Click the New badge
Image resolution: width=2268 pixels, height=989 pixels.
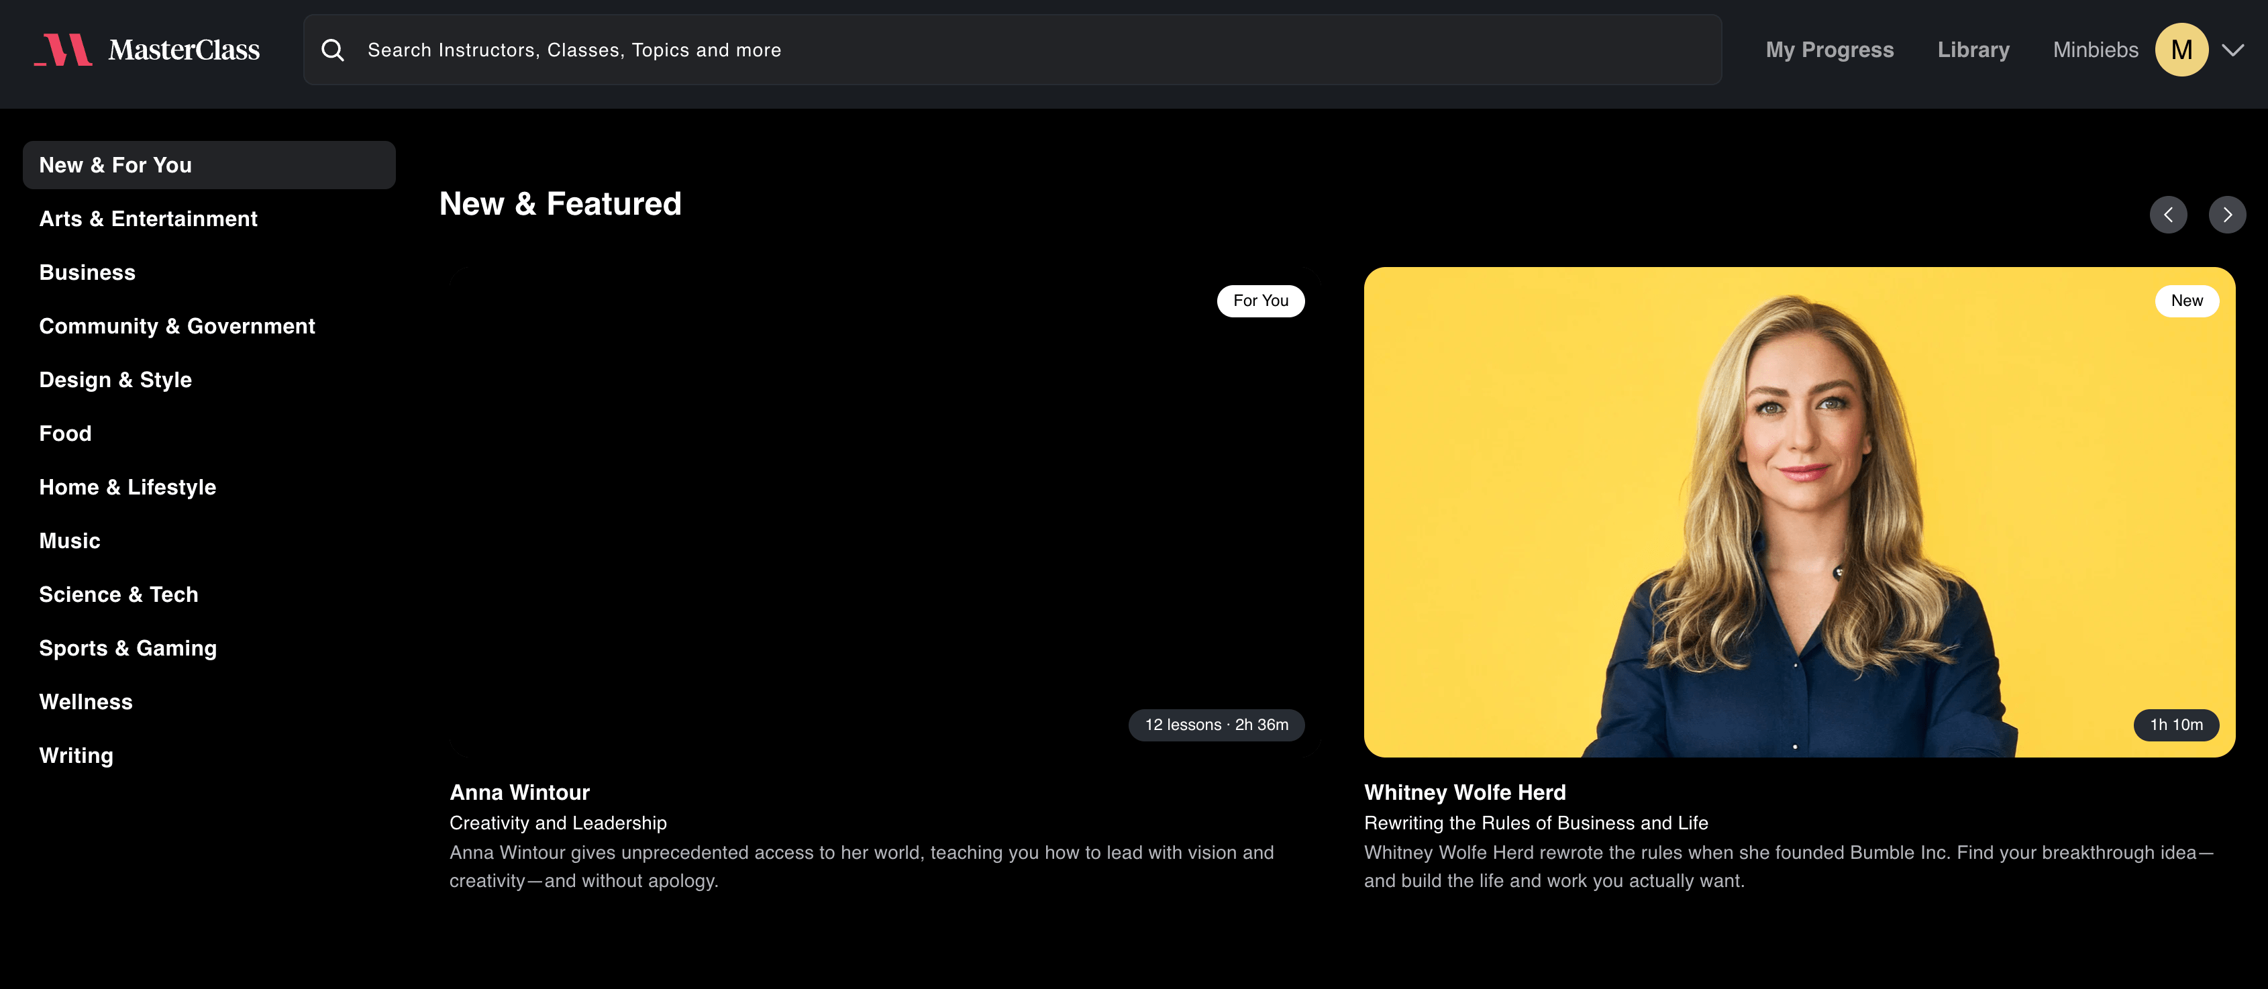click(x=2186, y=301)
